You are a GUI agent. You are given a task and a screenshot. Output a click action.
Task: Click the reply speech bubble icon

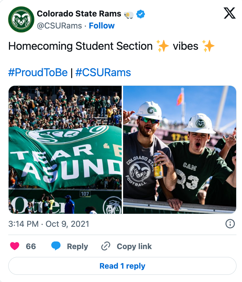pyautogui.click(x=56, y=246)
